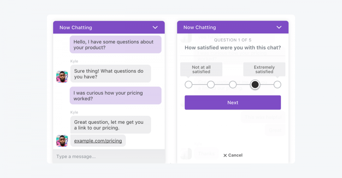Open the example.com/pricing link
This screenshot has width=342, height=178.
point(98,141)
